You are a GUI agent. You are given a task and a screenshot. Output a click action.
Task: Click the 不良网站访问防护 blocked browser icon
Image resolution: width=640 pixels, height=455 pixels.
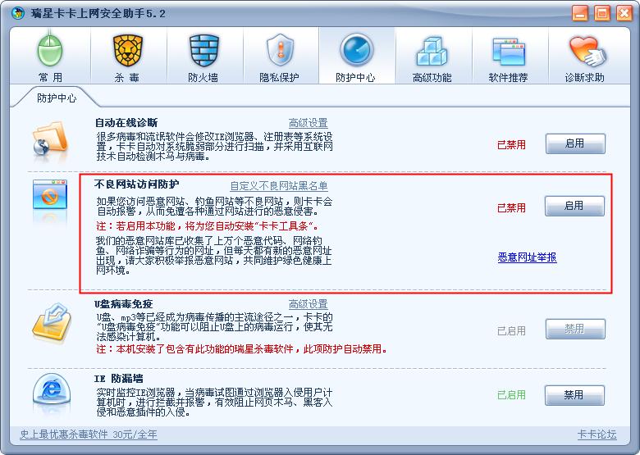click(x=50, y=195)
